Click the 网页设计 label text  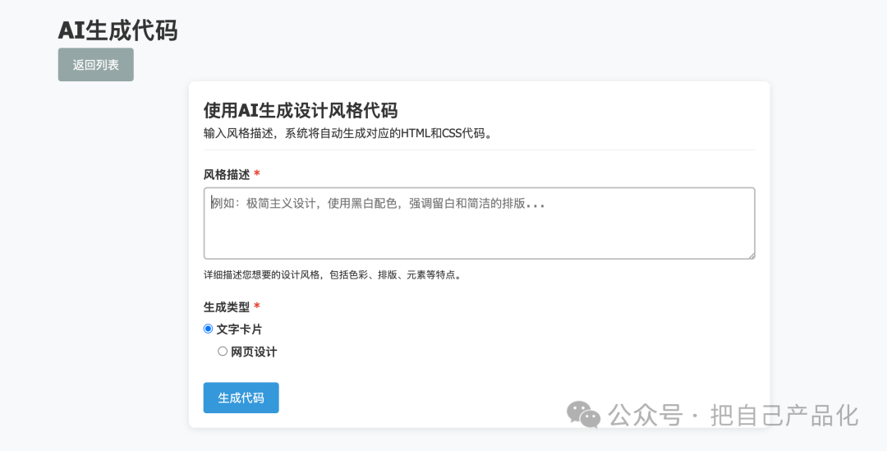[x=254, y=352]
